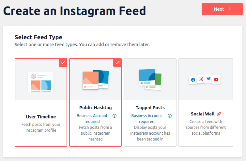Image resolution: width=246 pixels, height=161 pixels.
Task: Click the Public Hashtag title text
Action: point(95,108)
